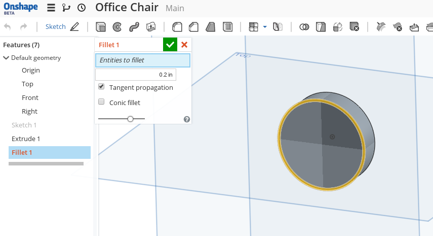Uncheck Tangent propagation checkbox

101,87
